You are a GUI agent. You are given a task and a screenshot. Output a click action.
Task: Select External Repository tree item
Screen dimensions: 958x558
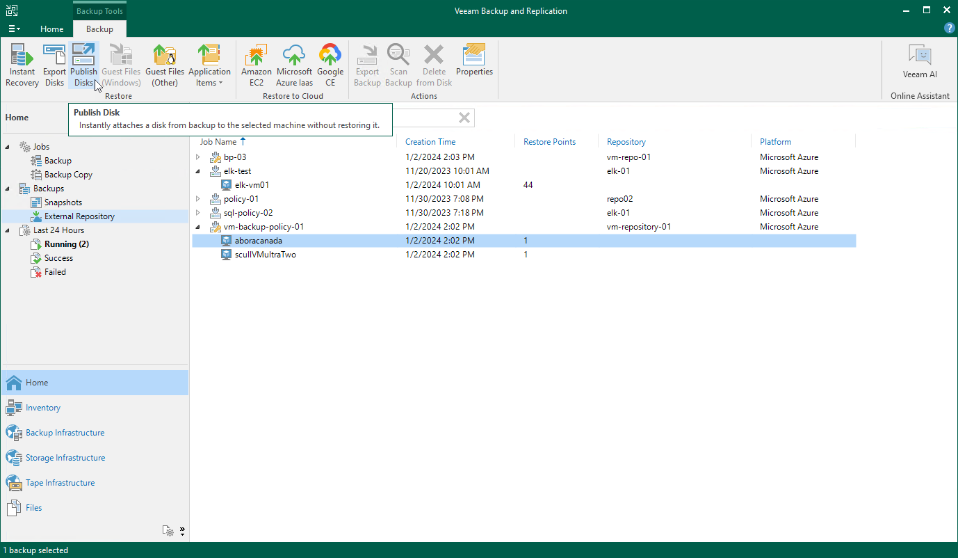click(x=79, y=216)
